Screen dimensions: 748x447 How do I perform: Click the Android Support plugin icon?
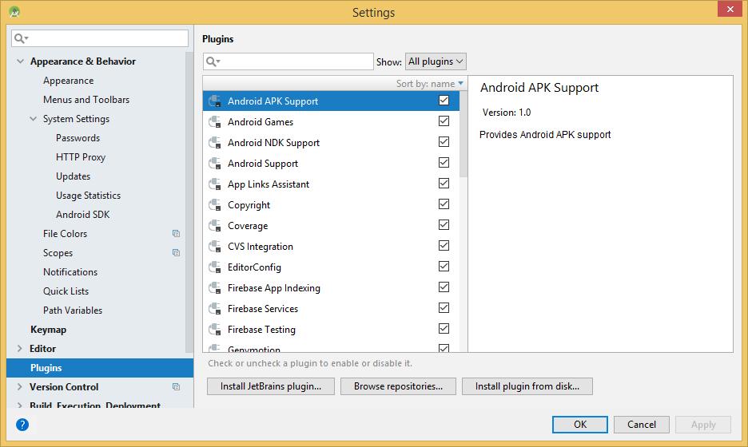tap(215, 164)
